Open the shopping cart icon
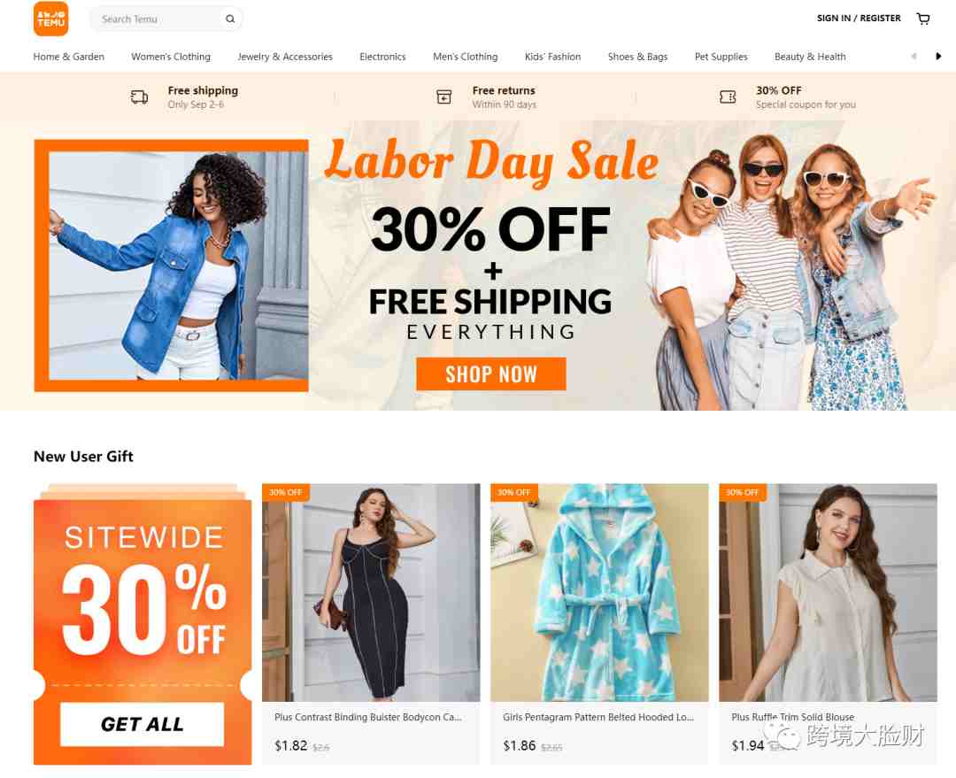 click(x=923, y=19)
